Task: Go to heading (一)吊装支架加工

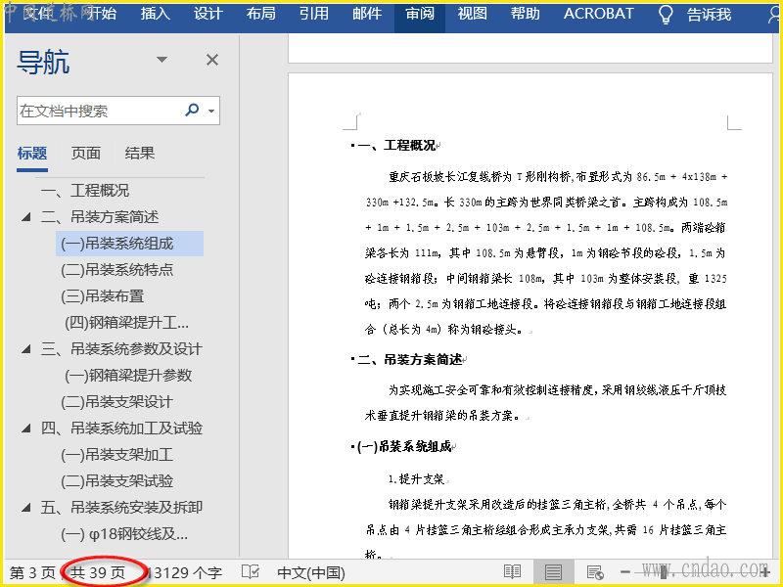Action: pos(116,455)
